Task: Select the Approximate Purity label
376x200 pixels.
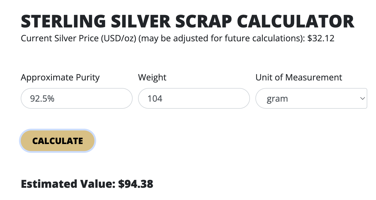Action: [60, 77]
